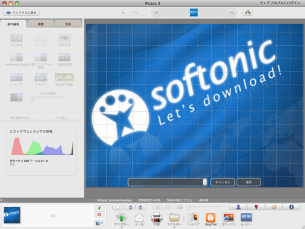The width and height of the screenshot is (305, 229).
Task: Open the Shop (ショップ) icon
Action: (x=193, y=217)
